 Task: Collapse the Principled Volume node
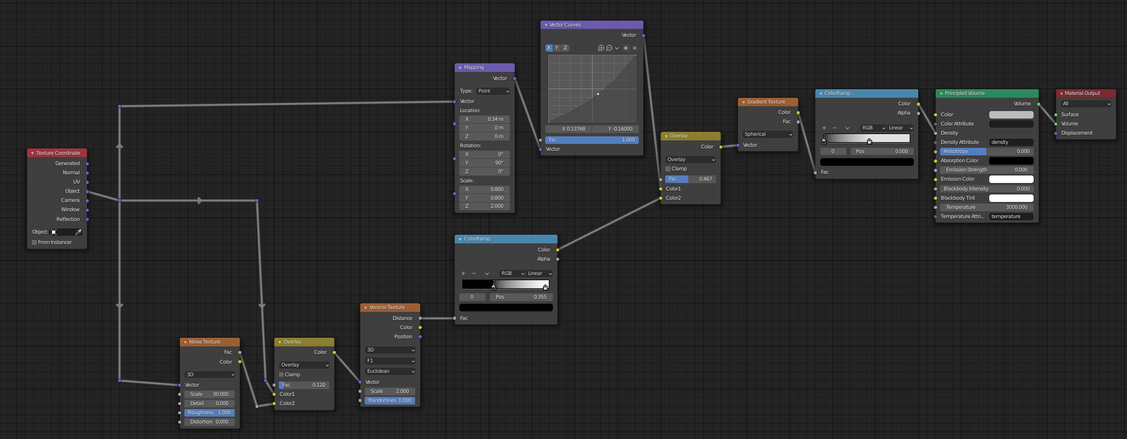(941, 93)
